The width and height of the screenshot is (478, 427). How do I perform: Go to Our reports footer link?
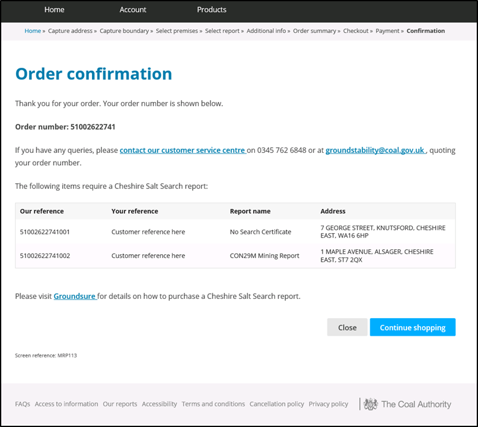(x=120, y=404)
